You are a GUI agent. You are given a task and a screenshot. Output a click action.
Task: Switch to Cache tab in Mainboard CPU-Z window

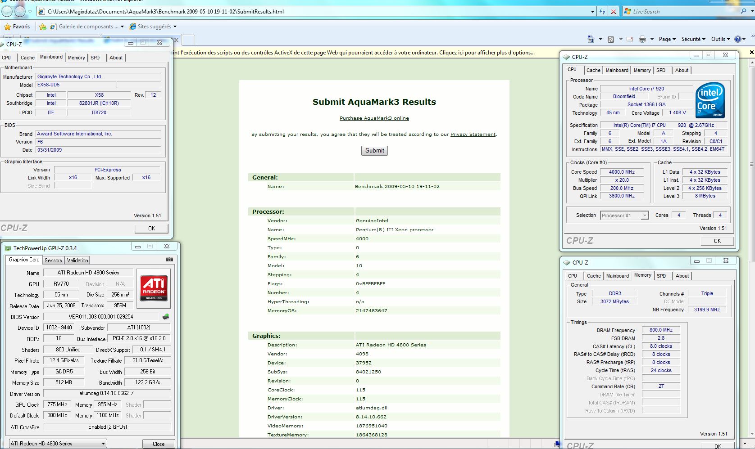27,58
